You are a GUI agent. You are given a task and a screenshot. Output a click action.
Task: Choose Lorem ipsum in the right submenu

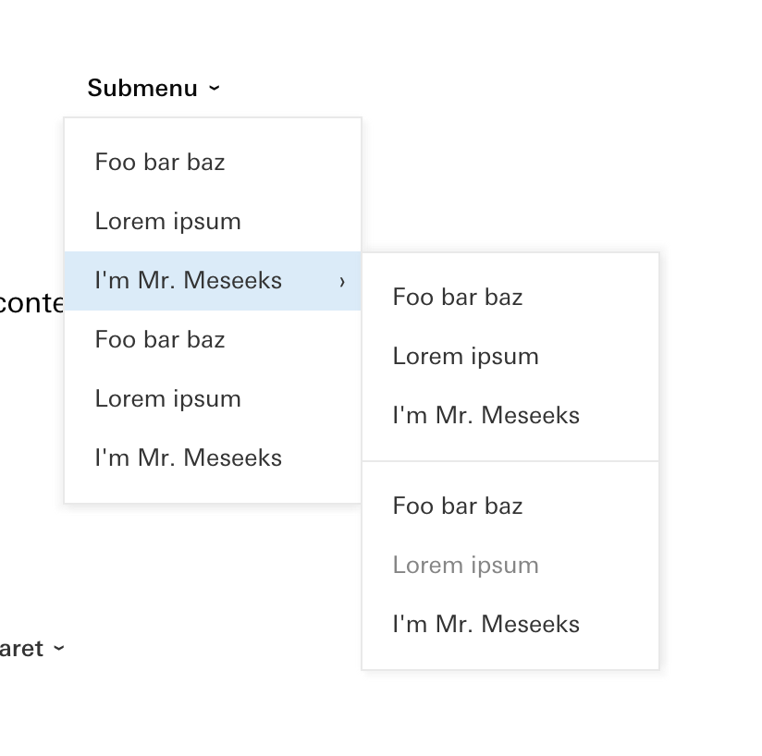(x=465, y=356)
